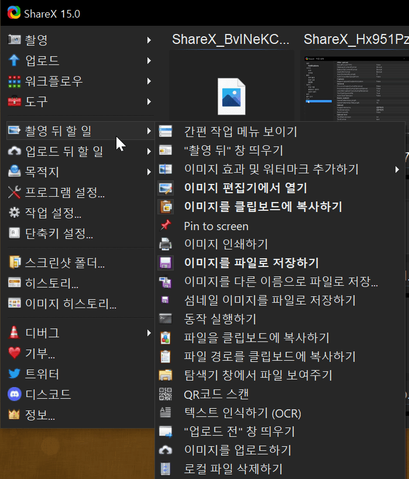
Task: Open the 트위터 link
Action: [x=80, y=374]
